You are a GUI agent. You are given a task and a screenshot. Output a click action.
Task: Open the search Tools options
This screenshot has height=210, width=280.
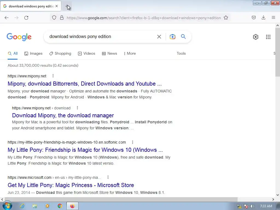click(x=181, y=53)
